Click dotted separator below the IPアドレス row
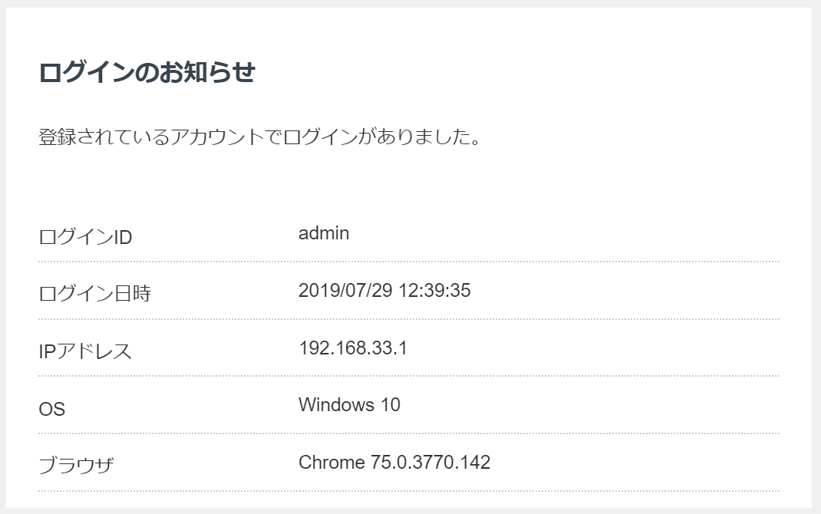Image resolution: width=821 pixels, height=514 pixels. coord(408,376)
